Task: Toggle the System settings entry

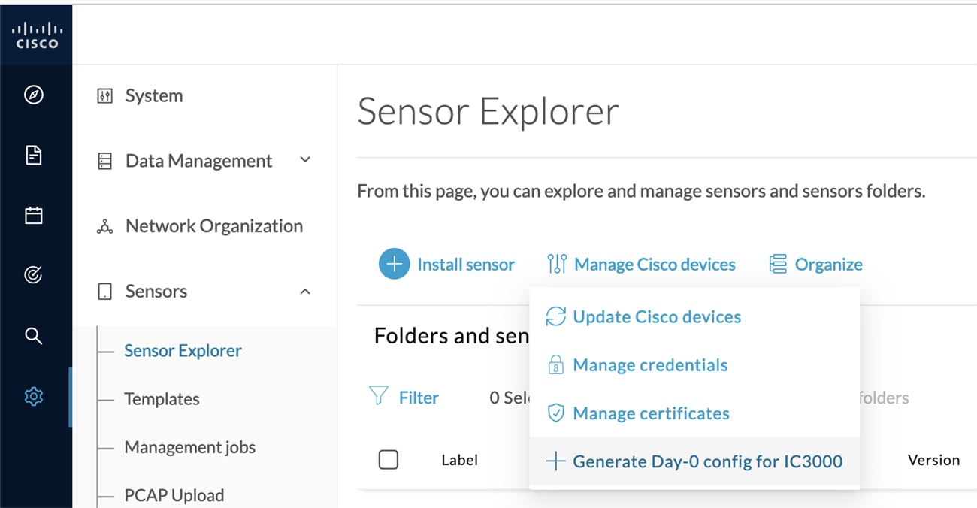Action: 153,95
